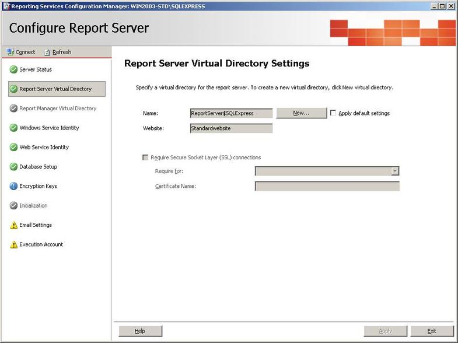Click the Website field Standardwebsite
The height and width of the screenshot is (343, 458).
tap(232, 128)
